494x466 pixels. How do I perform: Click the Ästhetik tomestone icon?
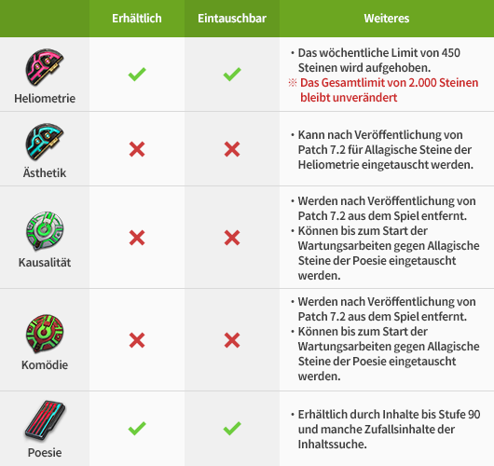pyautogui.click(x=45, y=142)
